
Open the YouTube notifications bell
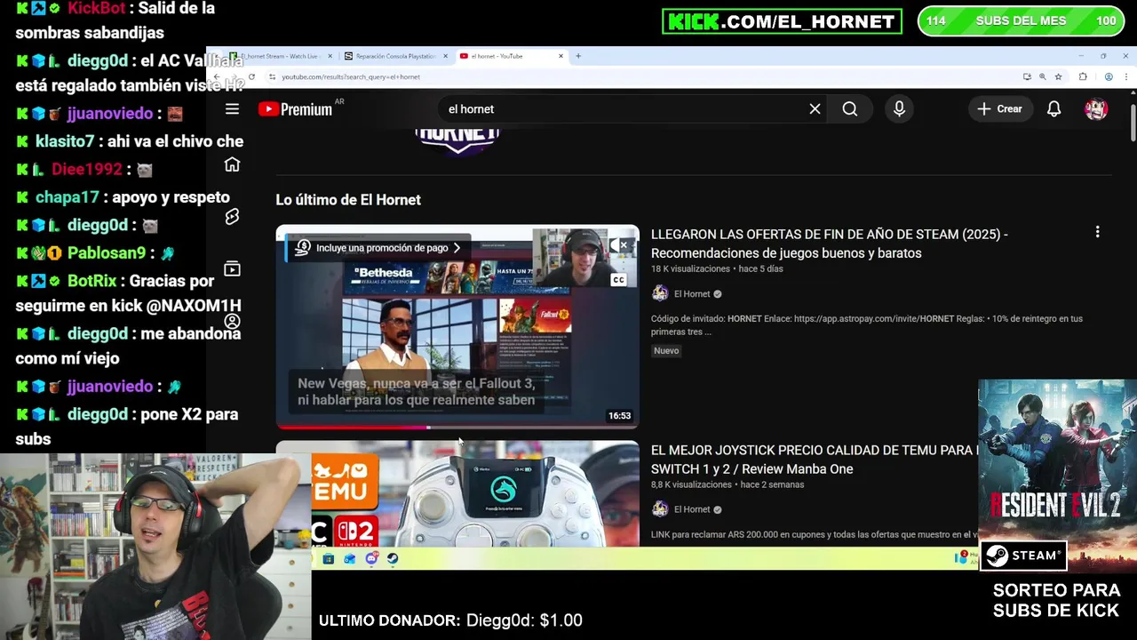[1054, 109]
